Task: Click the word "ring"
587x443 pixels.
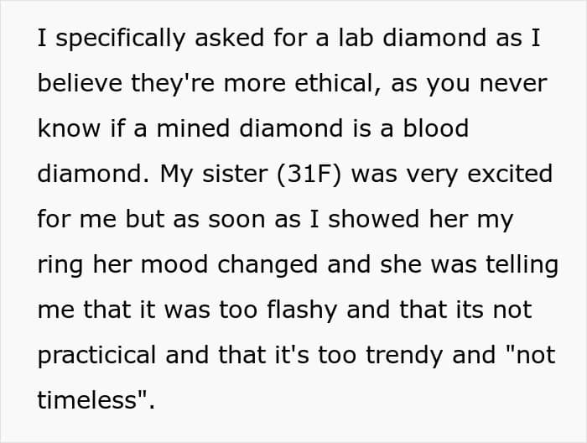Action: click(x=61, y=265)
